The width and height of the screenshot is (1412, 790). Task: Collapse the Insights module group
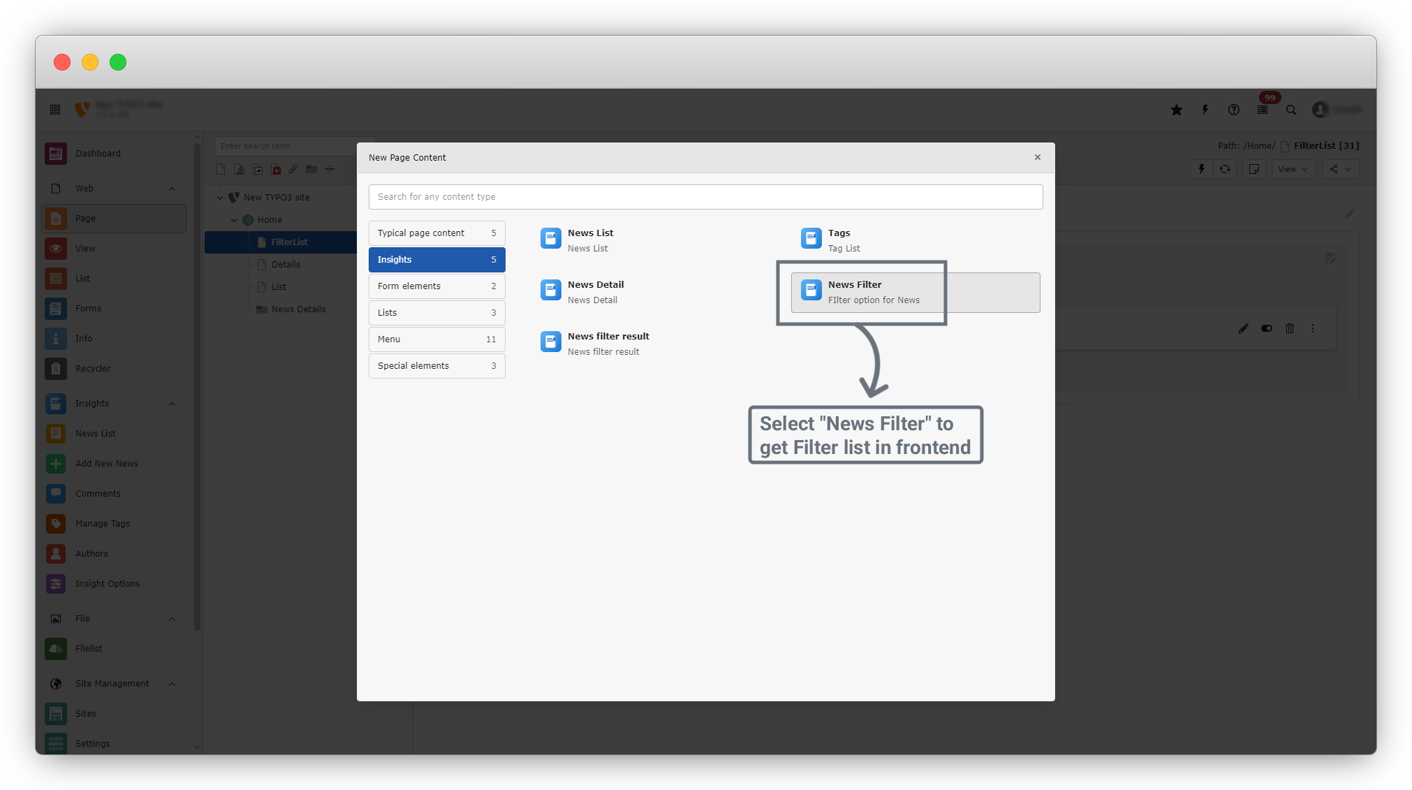172,404
